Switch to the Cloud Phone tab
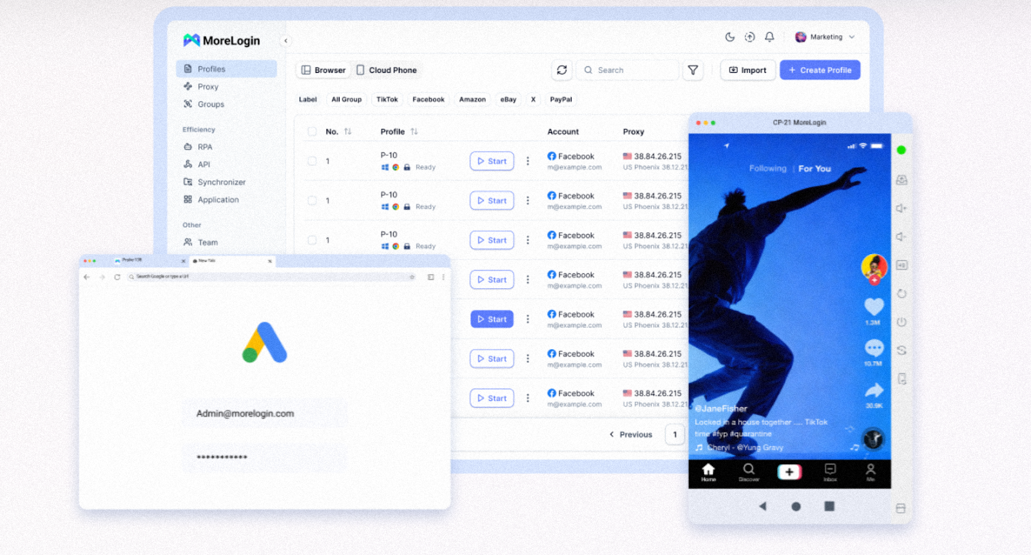This screenshot has height=555, width=1031. (387, 70)
